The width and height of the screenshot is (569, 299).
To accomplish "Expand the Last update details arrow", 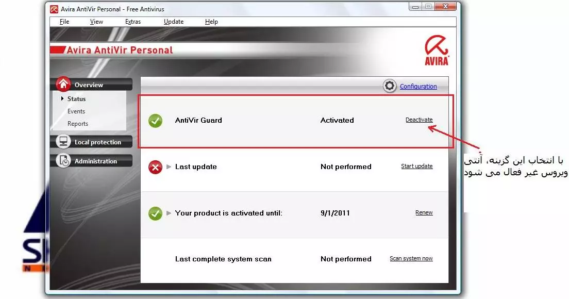I will click(x=169, y=167).
